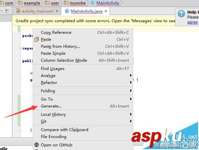Expand the Git submenu arrow

(x=131, y=121)
